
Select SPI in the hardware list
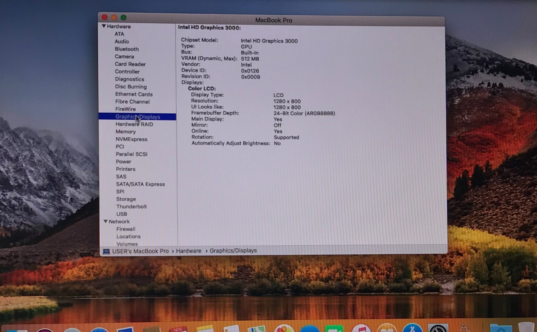coord(120,191)
